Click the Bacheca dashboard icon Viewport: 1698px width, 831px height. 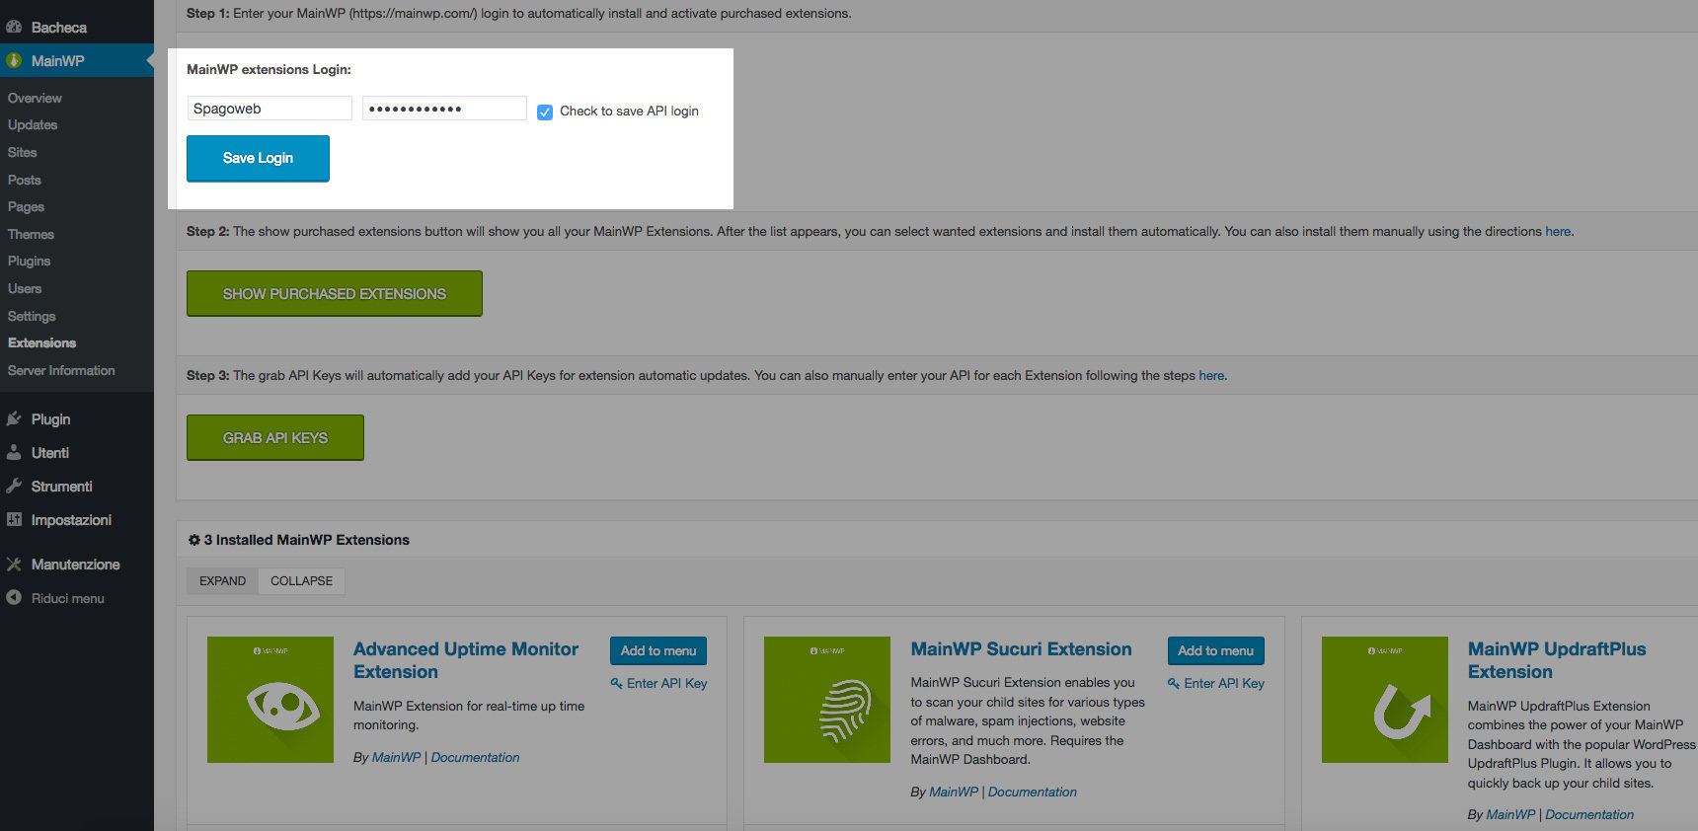pyautogui.click(x=14, y=27)
